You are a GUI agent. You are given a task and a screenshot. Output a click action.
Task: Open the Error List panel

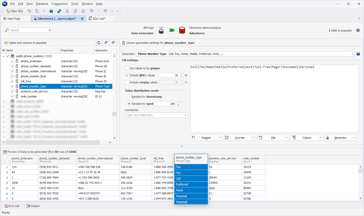pyautogui.click(x=12, y=206)
